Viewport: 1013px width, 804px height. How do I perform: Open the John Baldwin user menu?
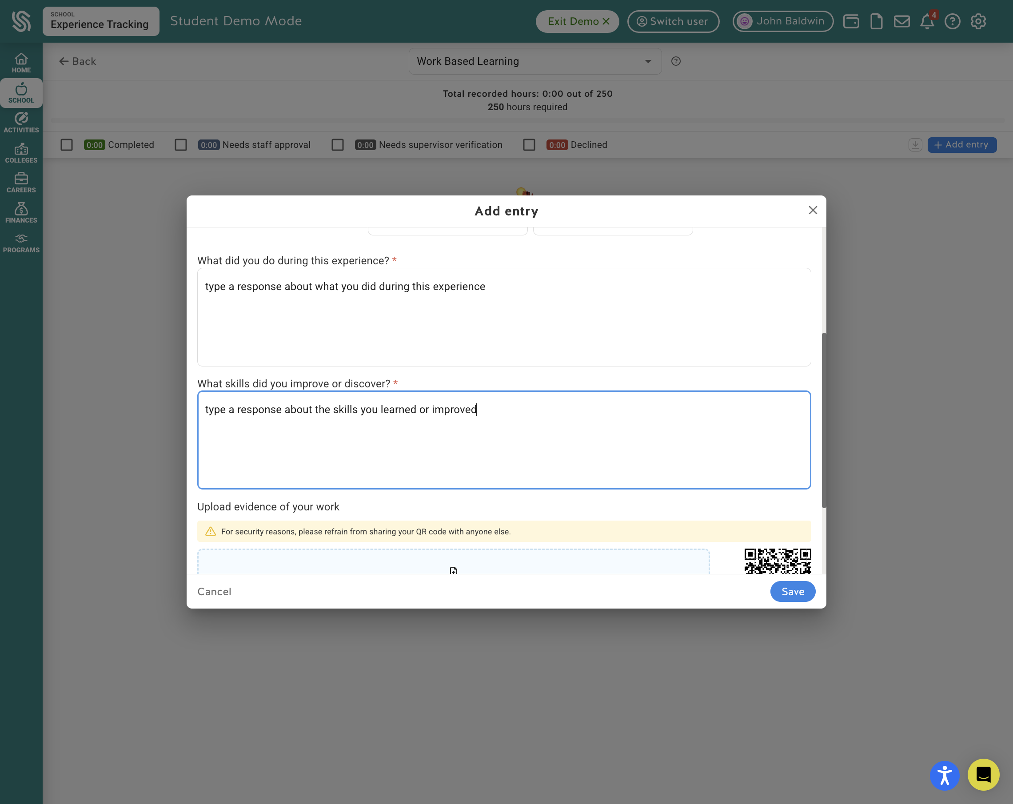[x=783, y=21]
